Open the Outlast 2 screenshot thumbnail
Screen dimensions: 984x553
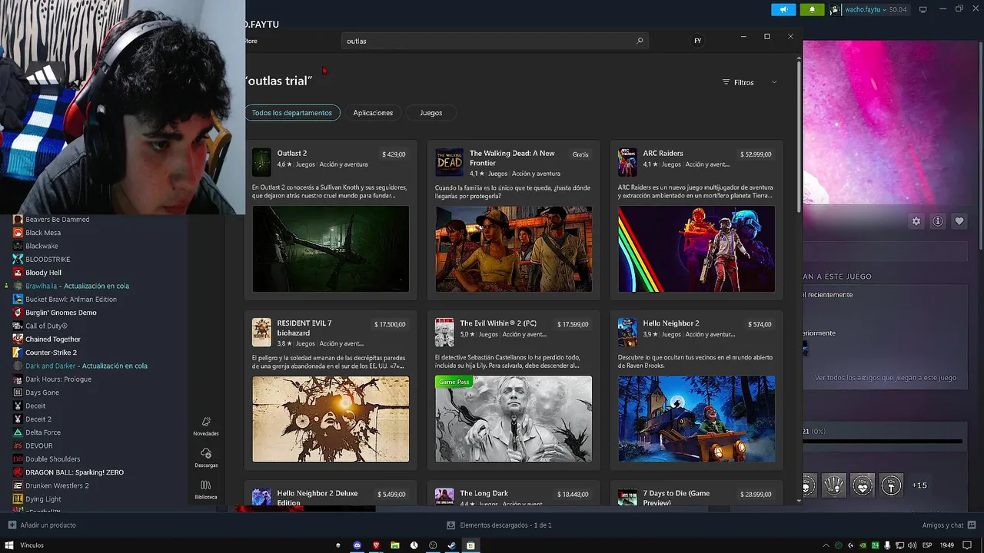point(331,249)
